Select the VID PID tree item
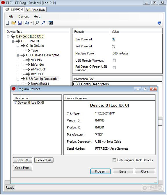The width and height of the screenshot is (167, 195). [x=36, y=60]
